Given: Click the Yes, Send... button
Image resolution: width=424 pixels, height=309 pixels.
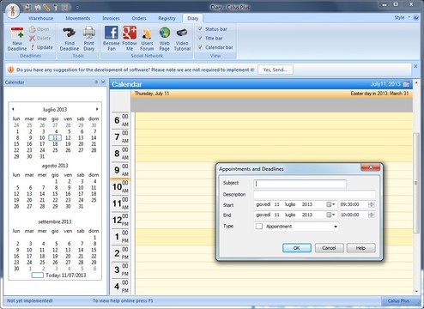Looking at the screenshot, I should point(276,70).
